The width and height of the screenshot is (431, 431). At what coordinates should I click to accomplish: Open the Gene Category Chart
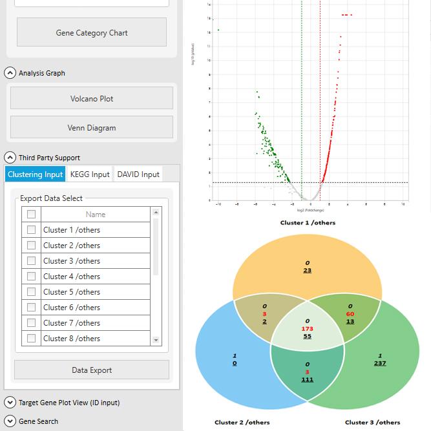[x=92, y=32]
